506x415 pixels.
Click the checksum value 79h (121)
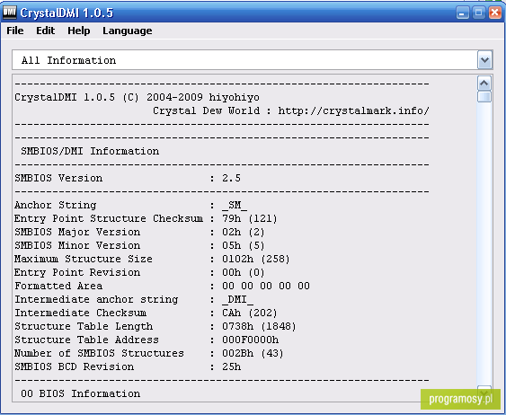point(250,218)
